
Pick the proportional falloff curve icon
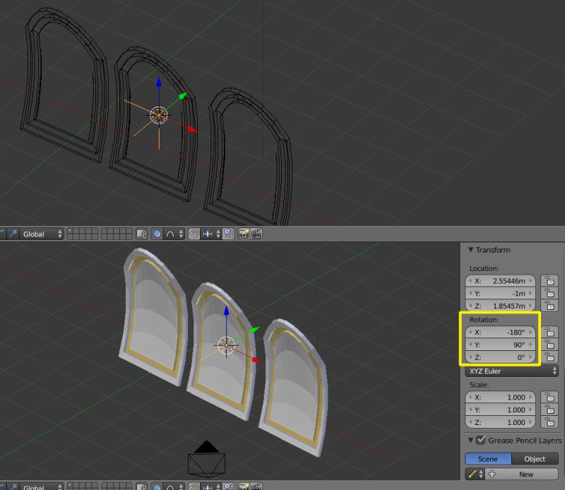pyautogui.click(x=170, y=234)
